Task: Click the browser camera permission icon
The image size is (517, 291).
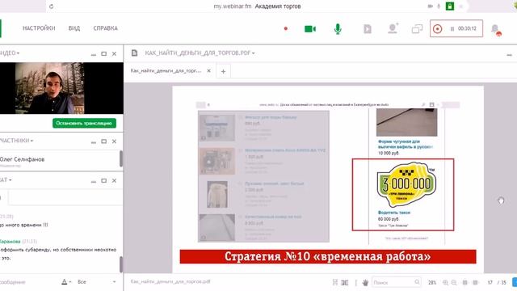Action: [430, 6]
